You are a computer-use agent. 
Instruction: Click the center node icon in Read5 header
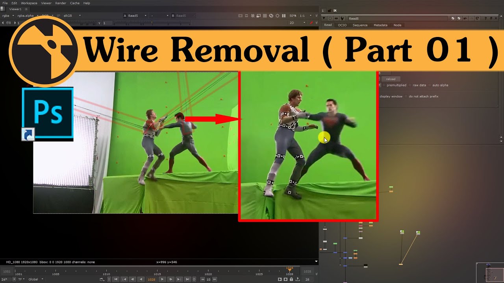coord(330,18)
